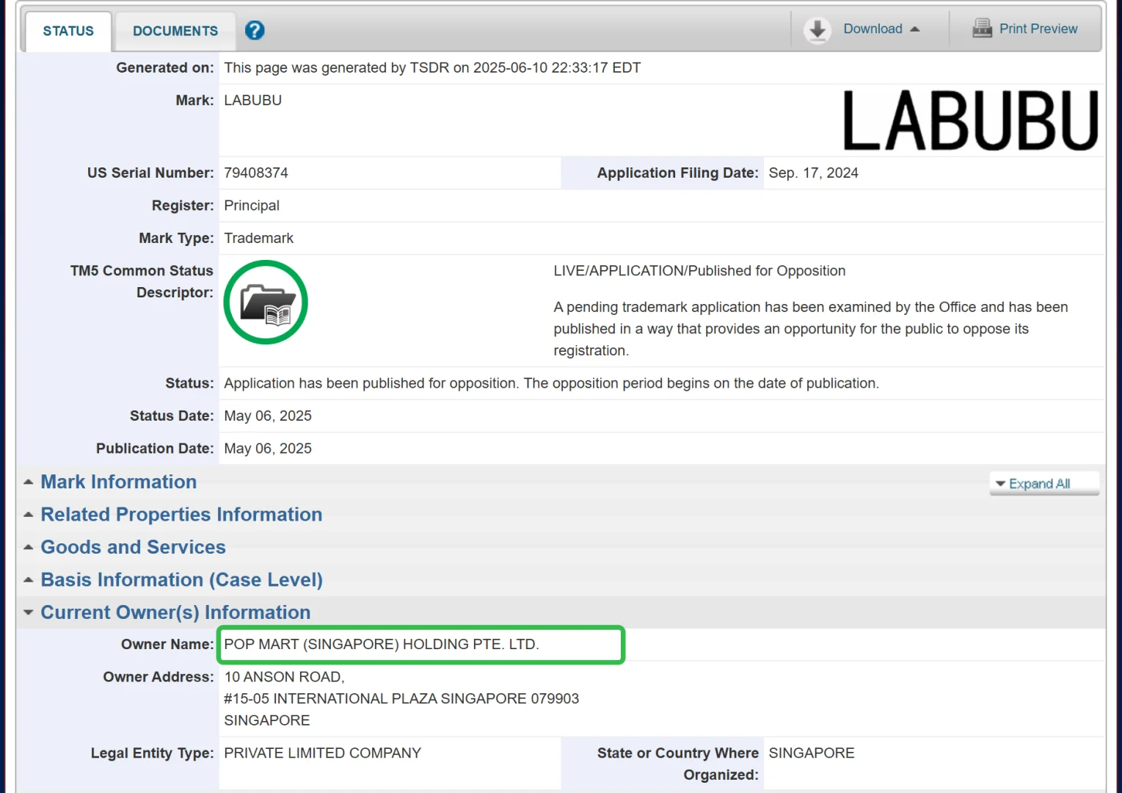Screen dimensions: 1122x793
Task: Expand the Mark Information section
Action: click(118, 482)
